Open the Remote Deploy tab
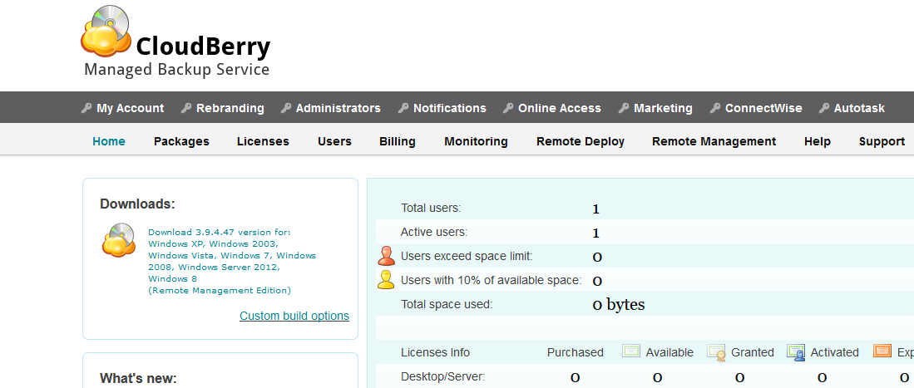 (580, 141)
